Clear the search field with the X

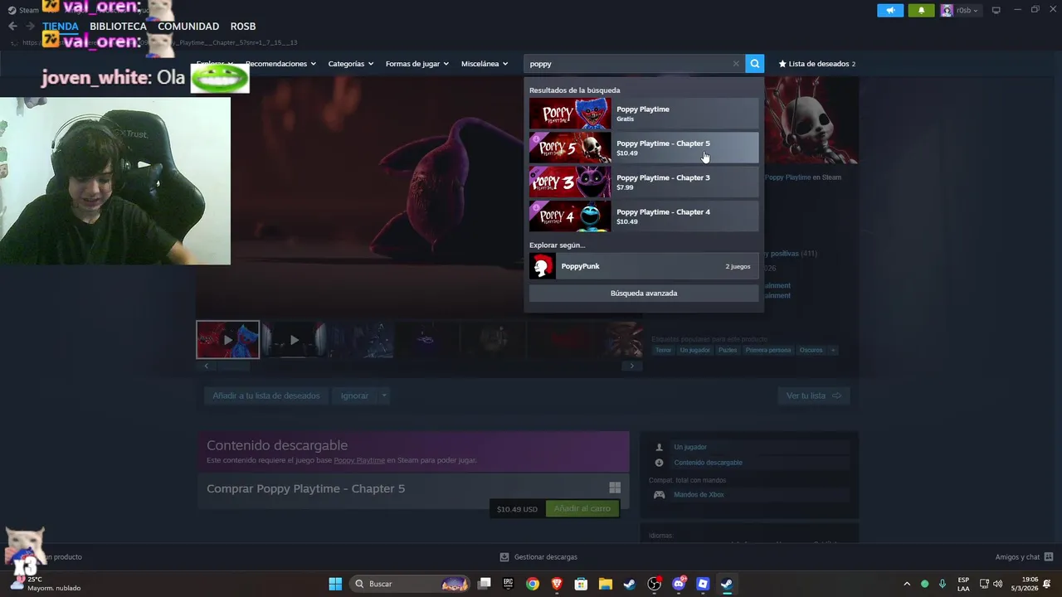pyautogui.click(x=735, y=64)
